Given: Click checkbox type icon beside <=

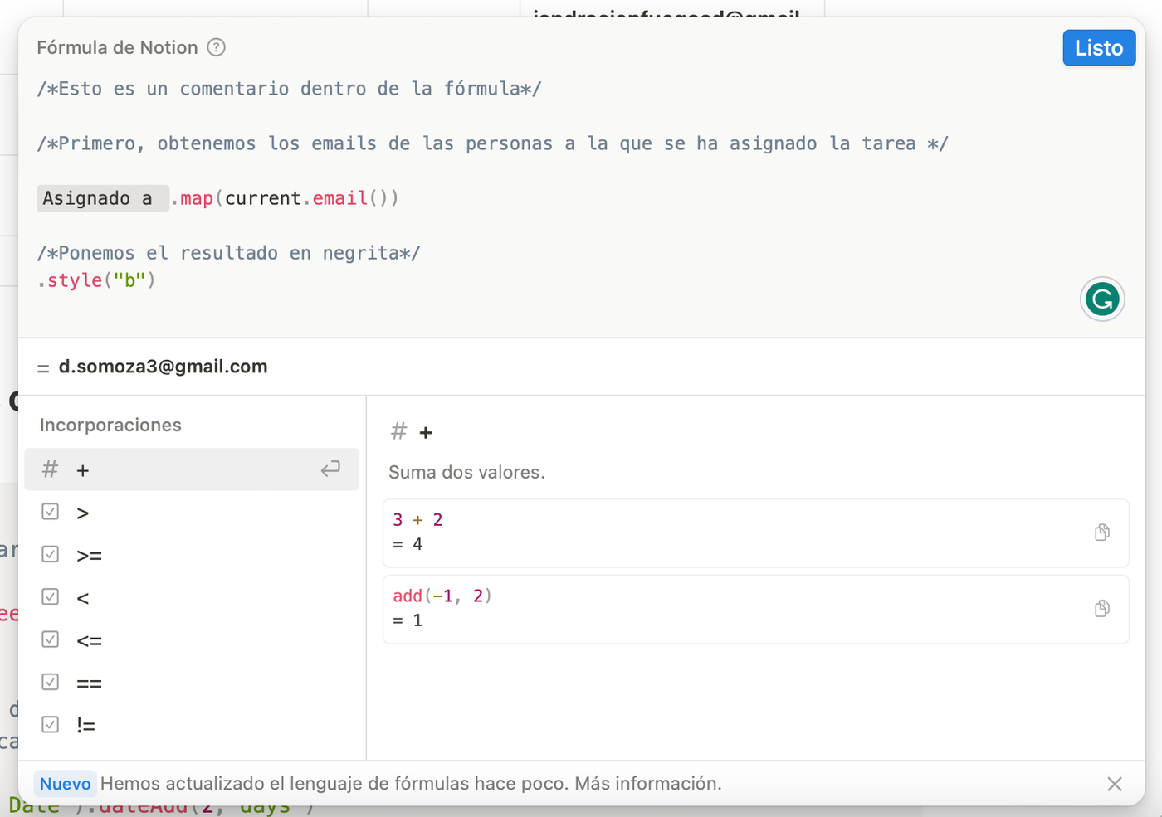Looking at the screenshot, I should [x=50, y=639].
